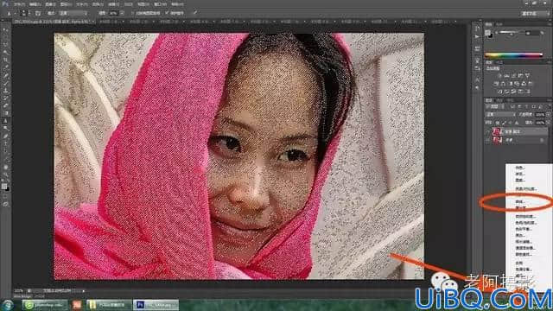Choose Curves in the adjustment layer menu
553x311 pixels.
tap(520, 201)
